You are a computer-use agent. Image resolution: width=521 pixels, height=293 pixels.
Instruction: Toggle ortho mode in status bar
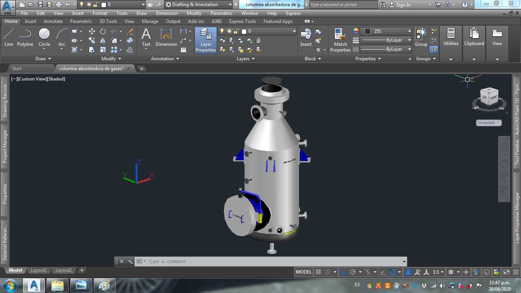(x=344, y=272)
